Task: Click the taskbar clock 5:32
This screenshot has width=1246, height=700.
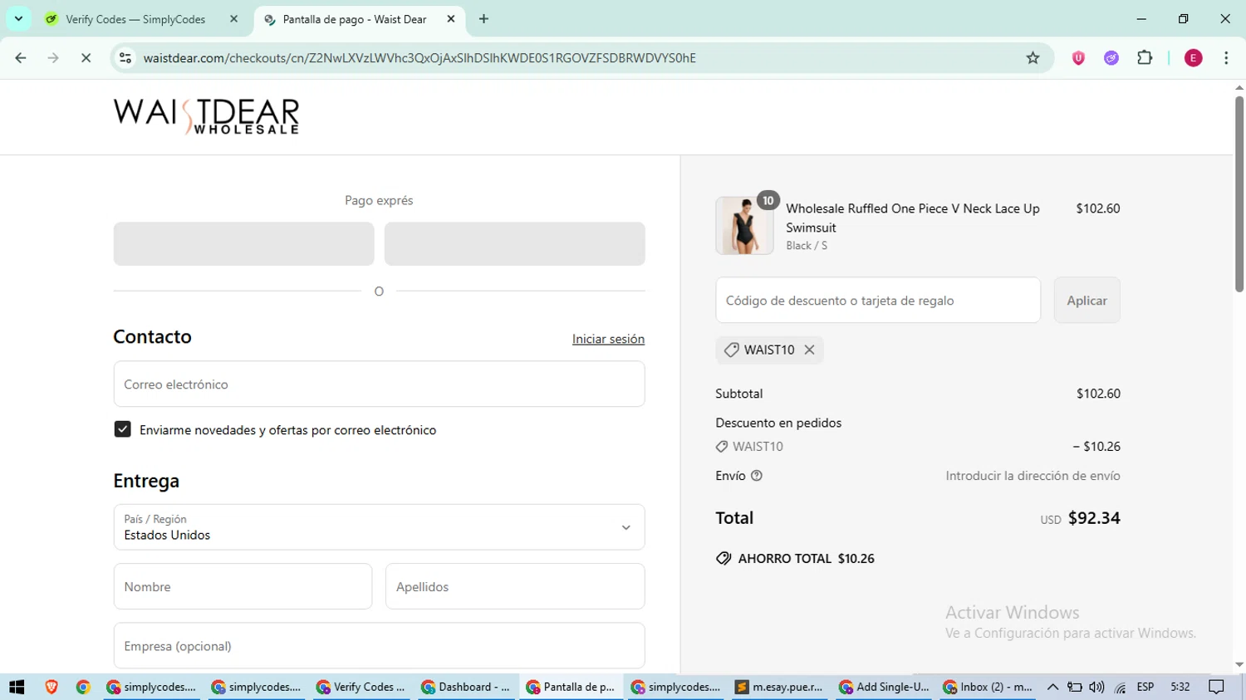Action: [x=1180, y=687]
